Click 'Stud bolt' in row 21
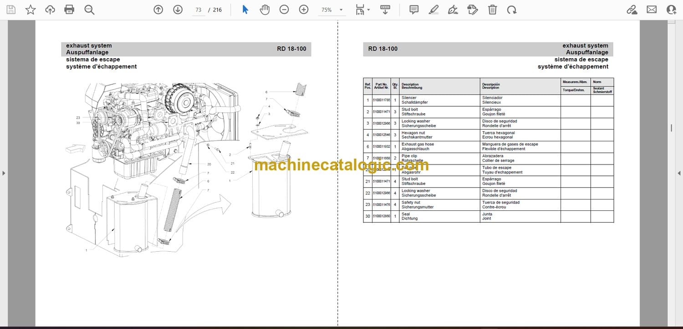Viewport: 683px width, 329px height. tap(410, 179)
